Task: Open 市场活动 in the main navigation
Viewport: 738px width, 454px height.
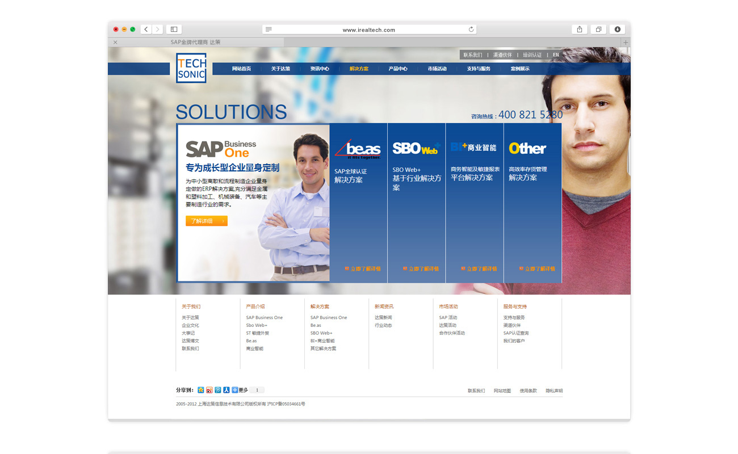Action: tap(437, 69)
